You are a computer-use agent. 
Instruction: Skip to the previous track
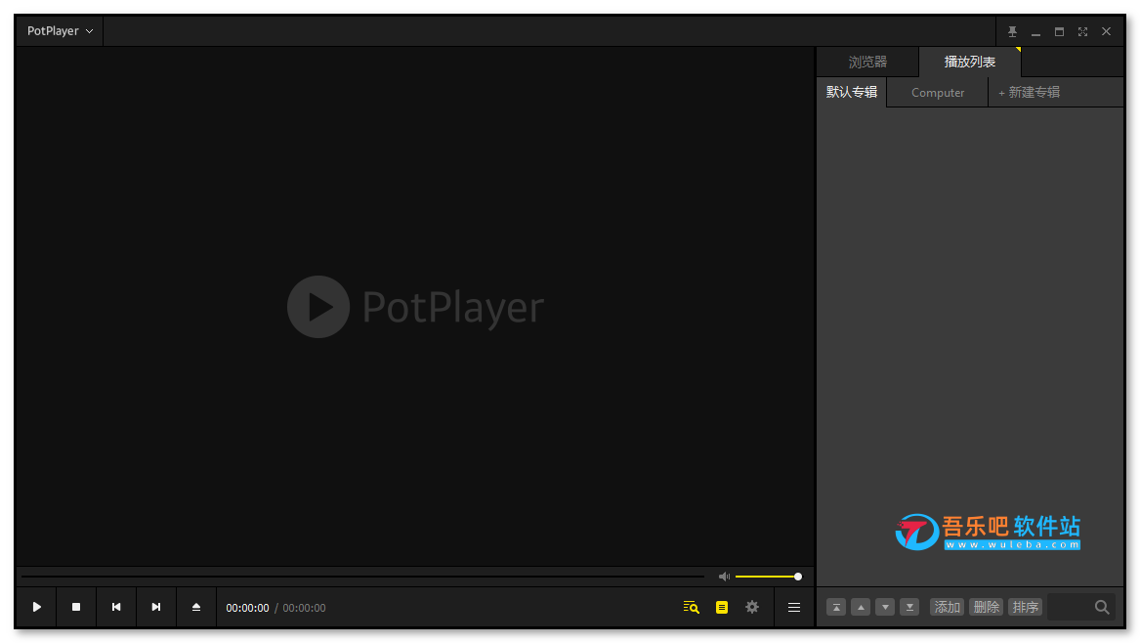(116, 608)
